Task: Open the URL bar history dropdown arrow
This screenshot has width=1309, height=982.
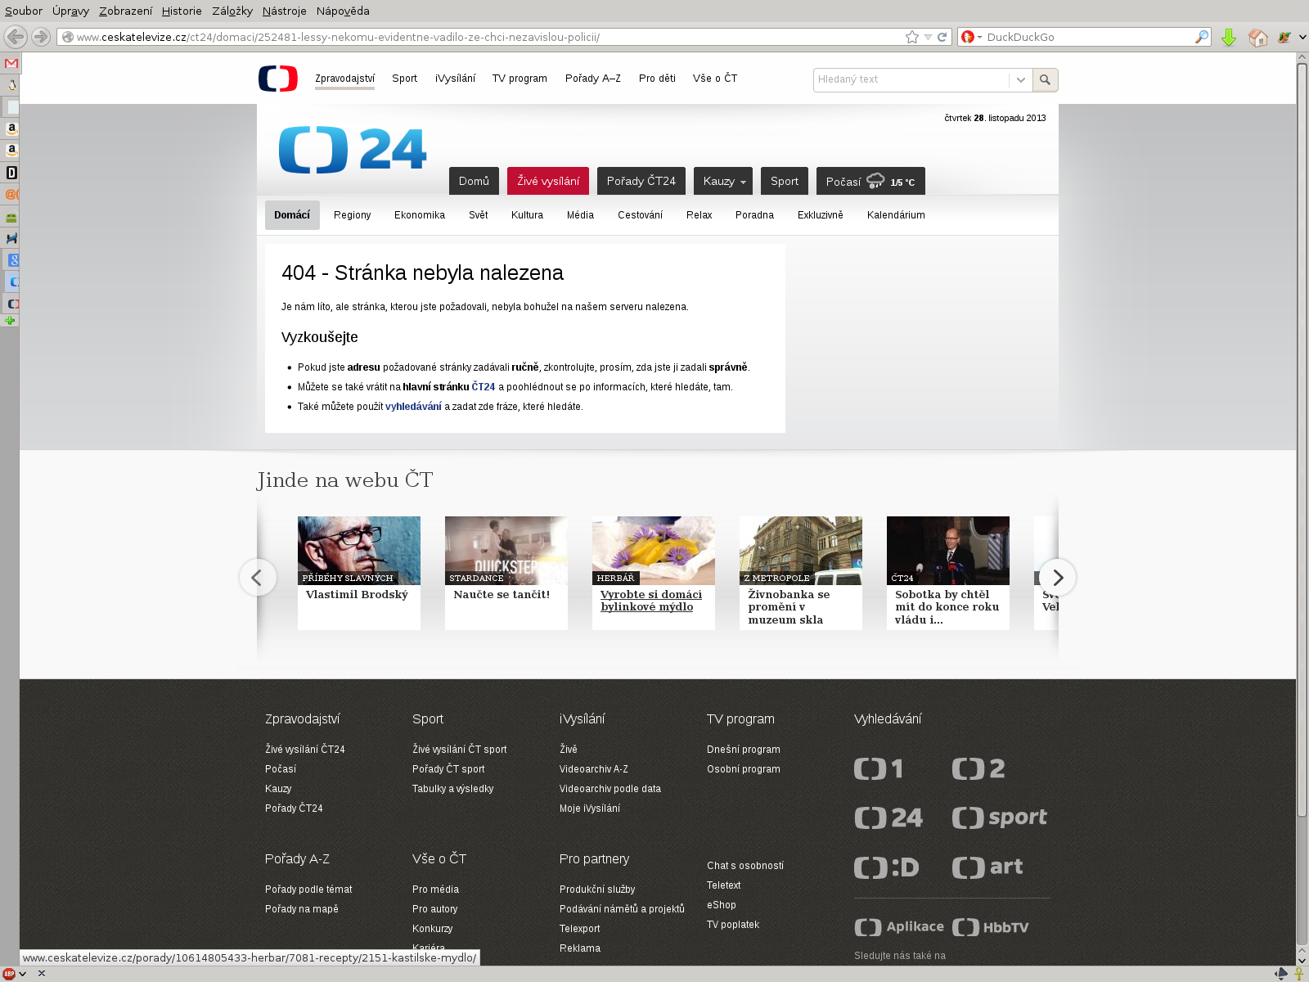Action: tap(928, 37)
